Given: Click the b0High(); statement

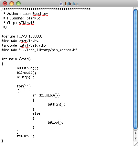Looking at the screenshot, I should coord(57,105).
